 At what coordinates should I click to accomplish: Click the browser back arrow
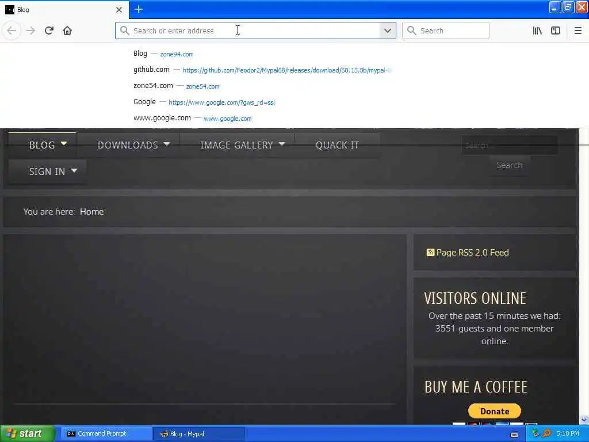[x=12, y=31]
